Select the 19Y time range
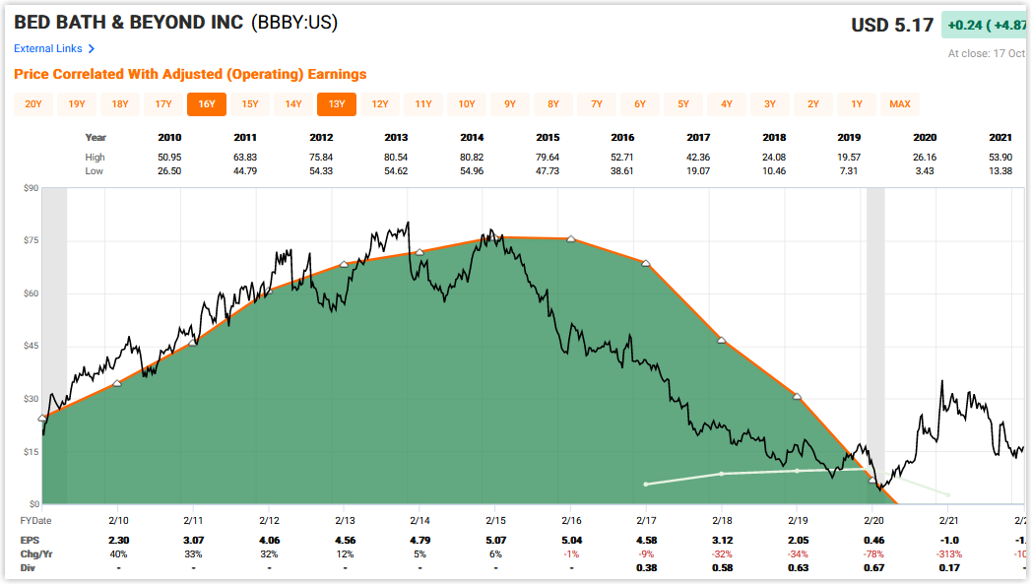Image resolution: width=1032 pixels, height=585 pixels. [x=77, y=104]
